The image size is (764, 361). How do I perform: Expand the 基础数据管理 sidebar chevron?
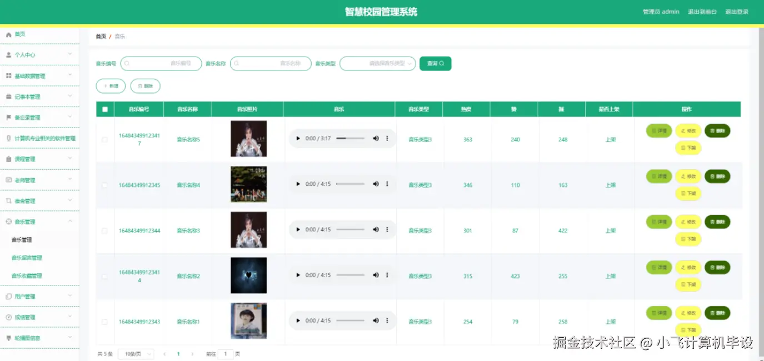coord(70,75)
